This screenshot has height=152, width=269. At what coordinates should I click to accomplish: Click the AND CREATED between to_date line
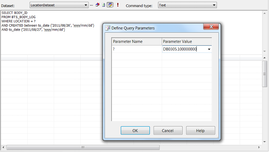48,26
